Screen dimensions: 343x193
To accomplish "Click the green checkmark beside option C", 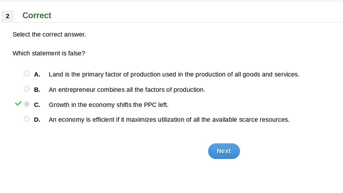I will [x=18, y=103].
